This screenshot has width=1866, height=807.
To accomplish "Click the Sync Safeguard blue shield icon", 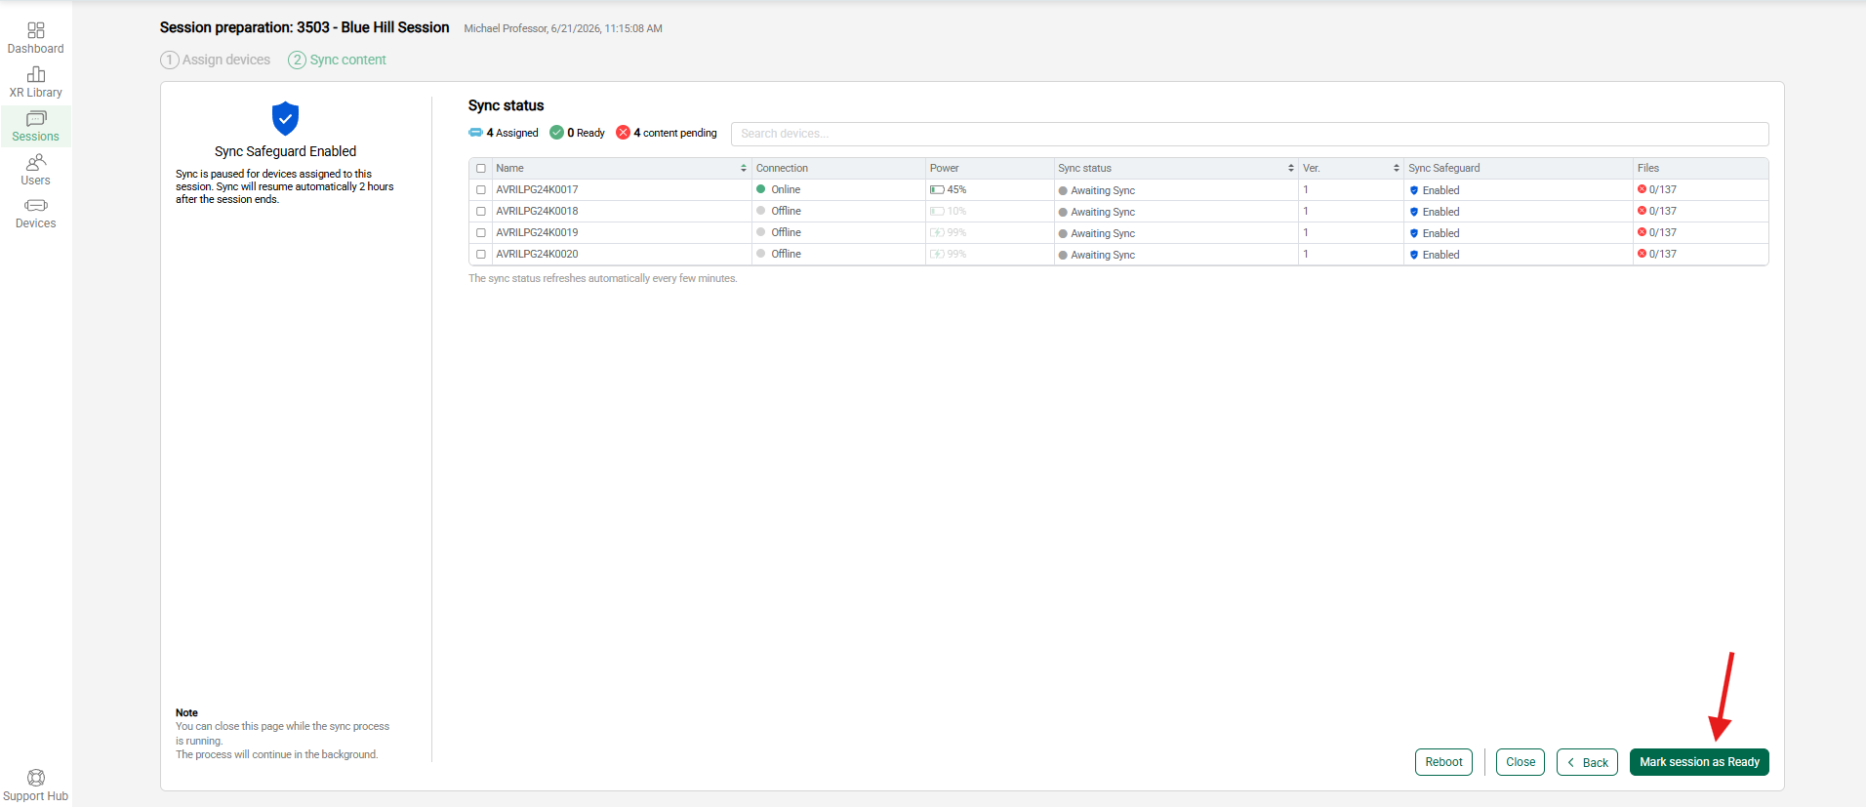I will (285, 118).
